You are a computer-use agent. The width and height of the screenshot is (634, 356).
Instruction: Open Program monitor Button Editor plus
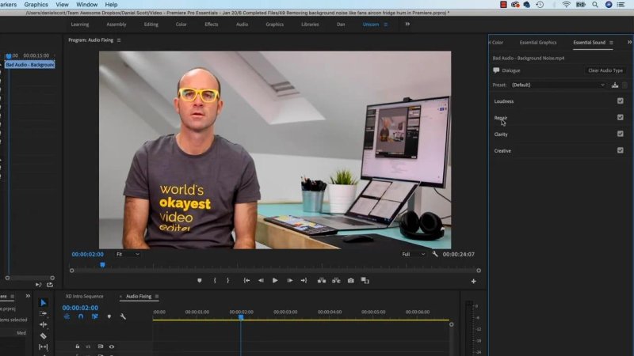click(x=473, y=282)
